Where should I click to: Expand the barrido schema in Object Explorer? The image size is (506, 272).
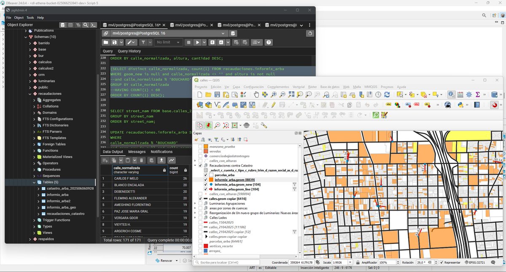point(30,43)
